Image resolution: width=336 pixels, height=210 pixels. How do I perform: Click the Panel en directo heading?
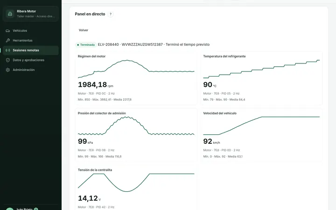(90, 14)
